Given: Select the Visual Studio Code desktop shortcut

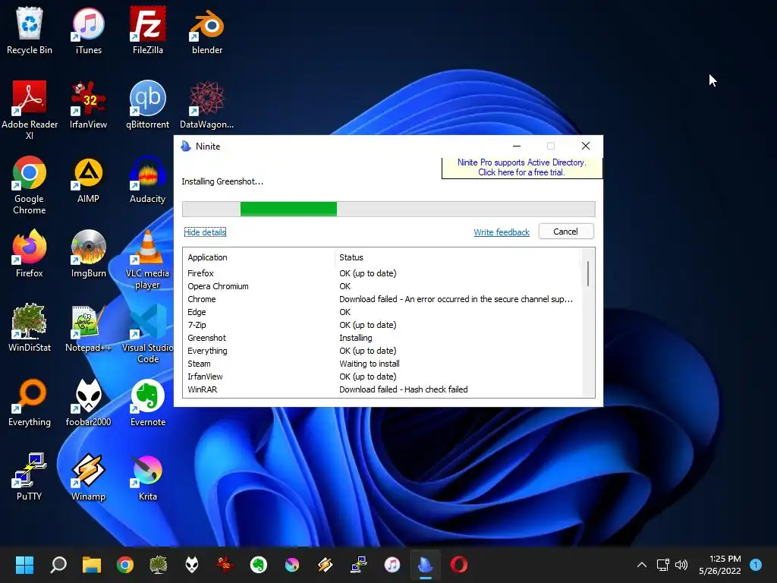Looking at the screenshot, I should coord(148,334).
